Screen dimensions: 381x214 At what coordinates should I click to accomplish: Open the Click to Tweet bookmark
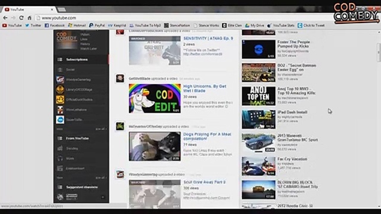click(x=311, y=26)
